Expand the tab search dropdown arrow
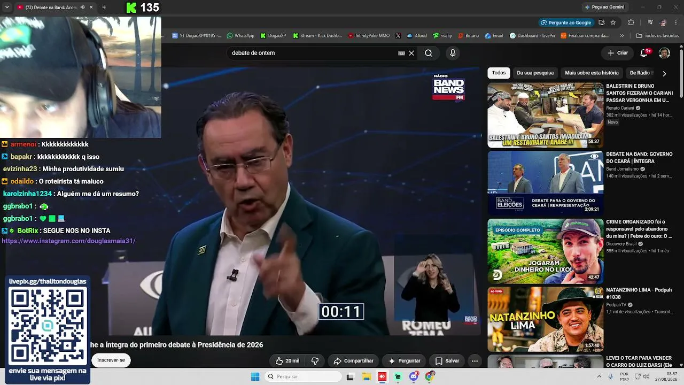Viewport: 684px width, 385px height. click(x=7, y=7)
